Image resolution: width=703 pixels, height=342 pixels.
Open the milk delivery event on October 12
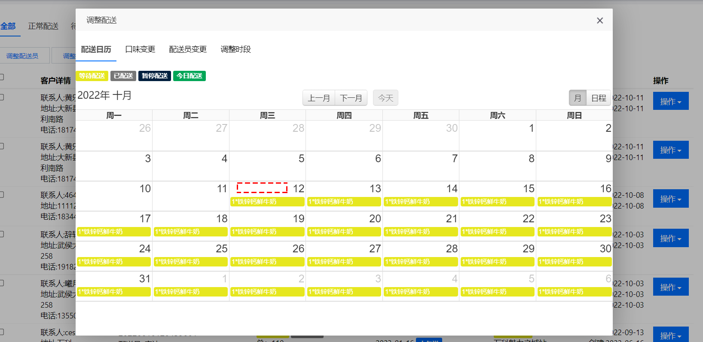pos(267,202)
